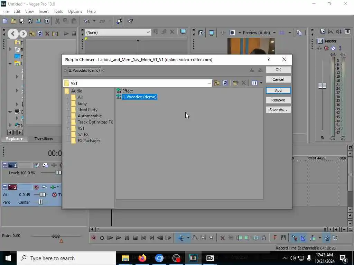Click the Normal Edit Tool in transport bar

pyautogui.click(x=181, y=238)
